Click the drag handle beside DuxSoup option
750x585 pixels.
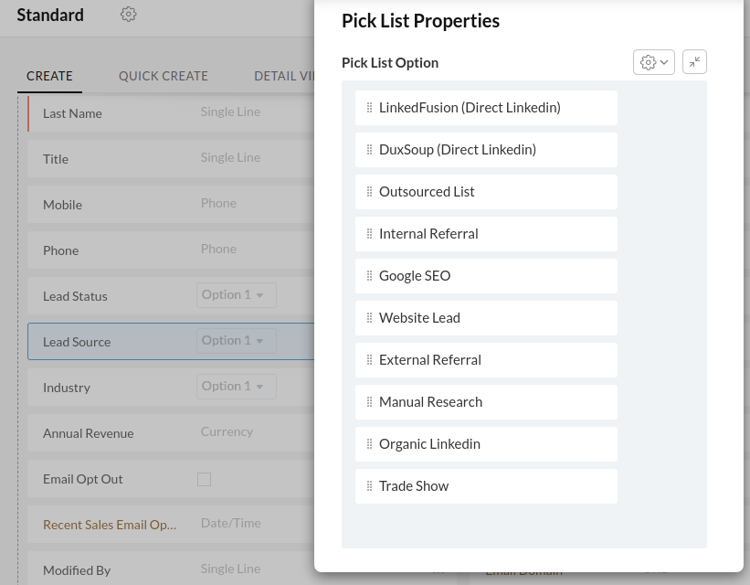click(369, 150)
